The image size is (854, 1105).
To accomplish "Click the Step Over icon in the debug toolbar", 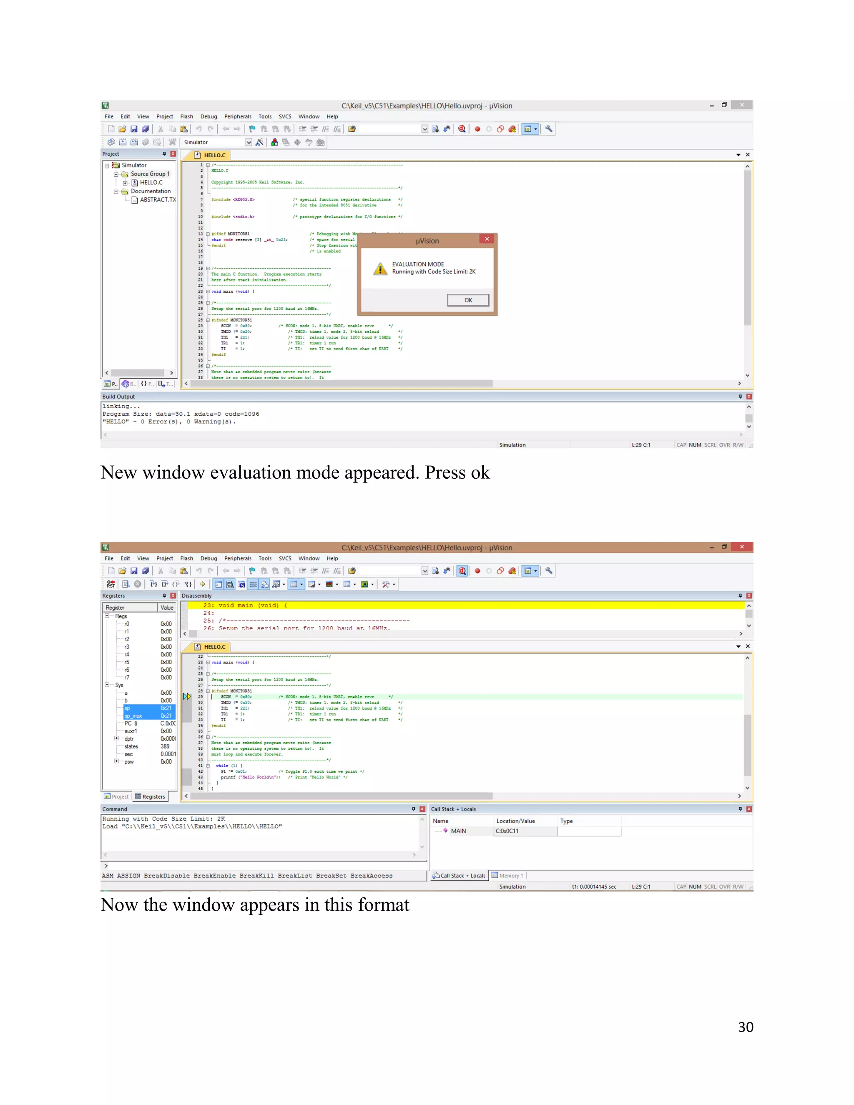I will (164, 584).
